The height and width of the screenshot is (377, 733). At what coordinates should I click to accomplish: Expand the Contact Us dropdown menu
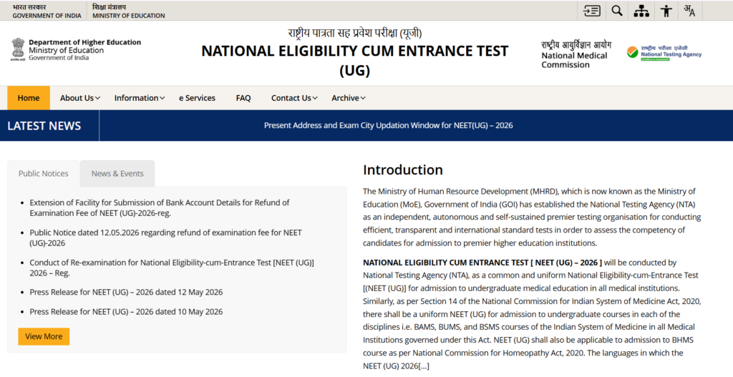pyautogui.click(x=294, y=97)
